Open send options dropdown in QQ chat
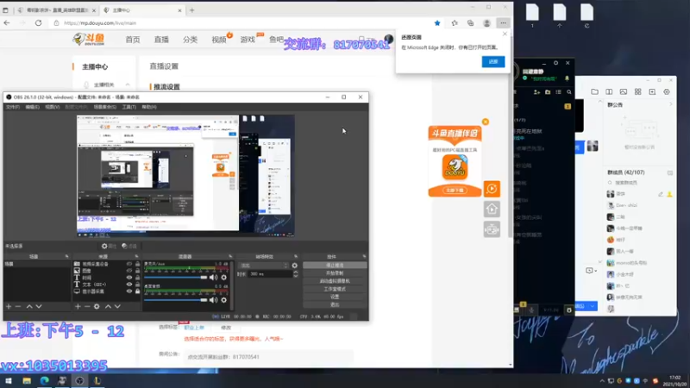Image resolution: width=690 pixels, height=388 pixels. pos(593,306)
